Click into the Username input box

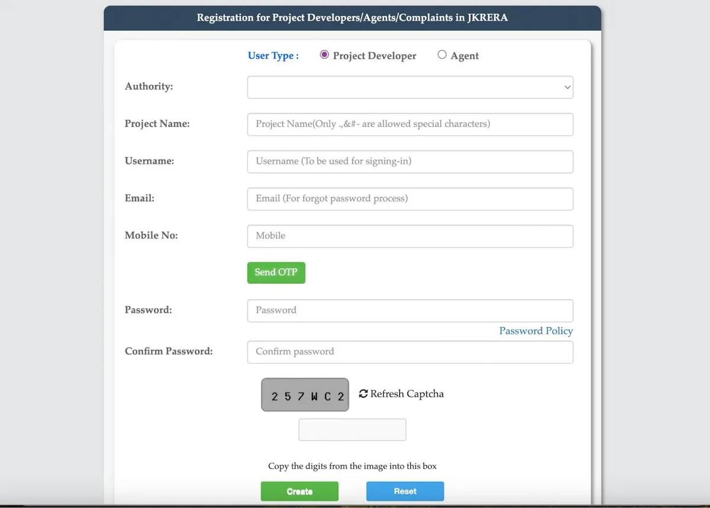pyautogui.click(x=410, y=162)
